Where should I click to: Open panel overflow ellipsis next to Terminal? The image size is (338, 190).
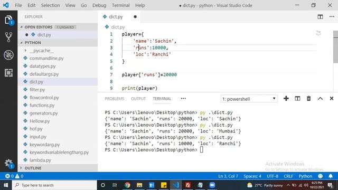pos(183,99)
